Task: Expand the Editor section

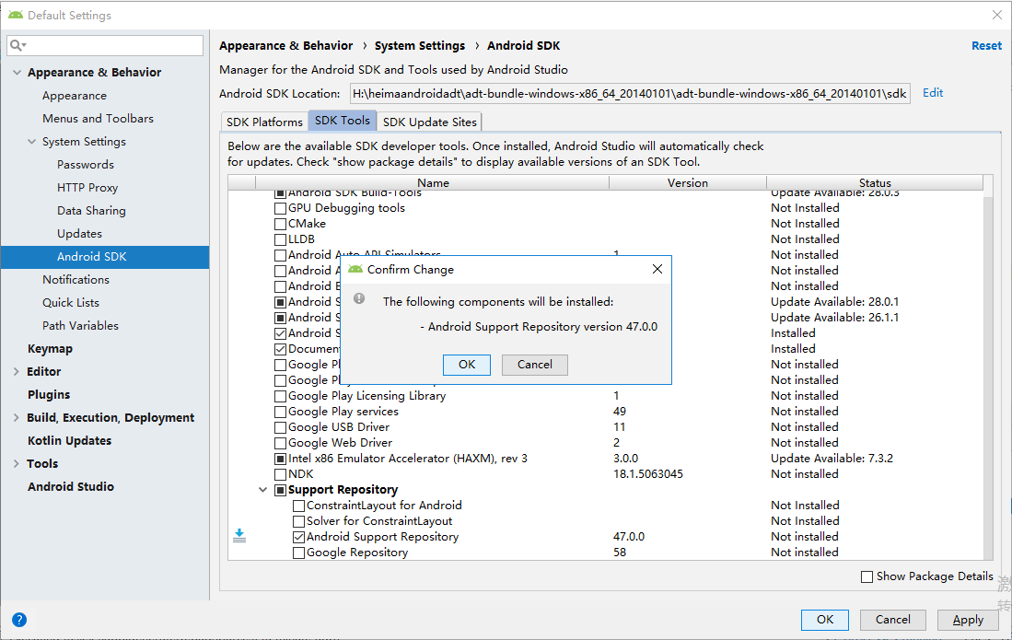Action: point(17,372)
